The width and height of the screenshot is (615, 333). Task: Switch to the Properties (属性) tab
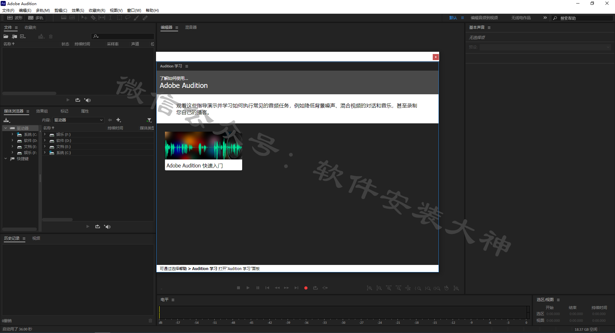(85, 111)
